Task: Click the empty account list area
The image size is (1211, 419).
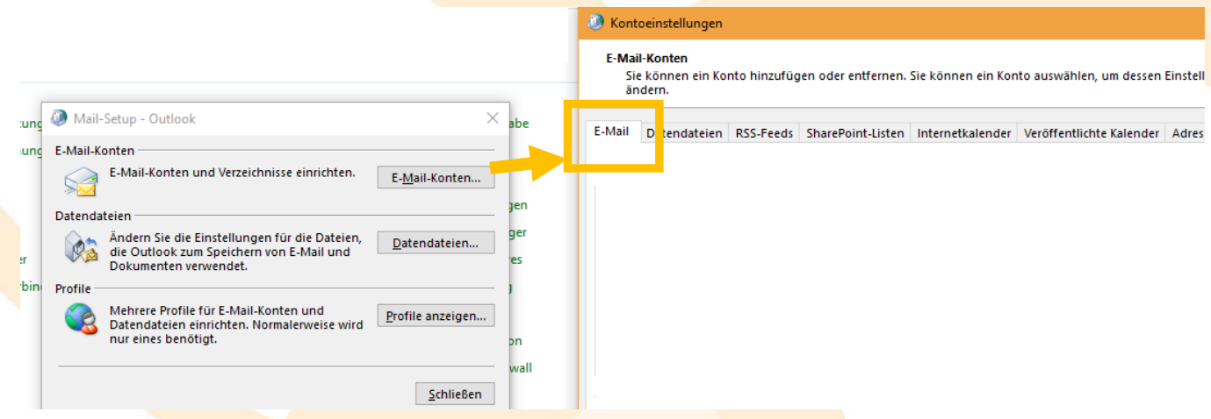Action: tap(878, 281)
